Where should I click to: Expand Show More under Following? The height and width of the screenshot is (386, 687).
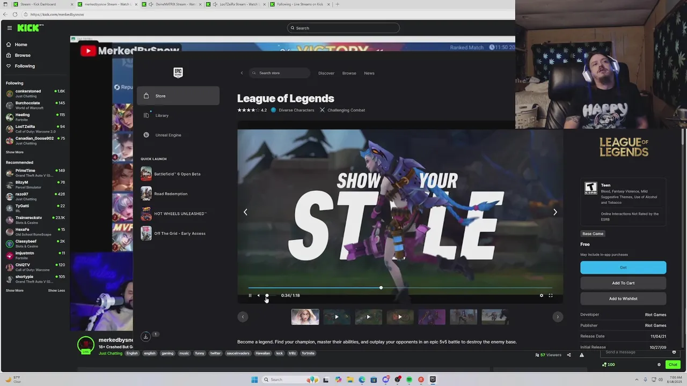14,152
